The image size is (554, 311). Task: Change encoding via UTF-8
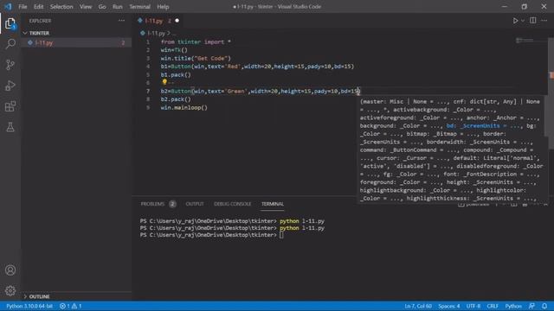(x=473, y=306)
